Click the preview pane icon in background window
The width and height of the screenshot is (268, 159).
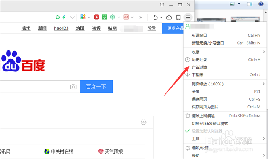click(x=250, y=4)
